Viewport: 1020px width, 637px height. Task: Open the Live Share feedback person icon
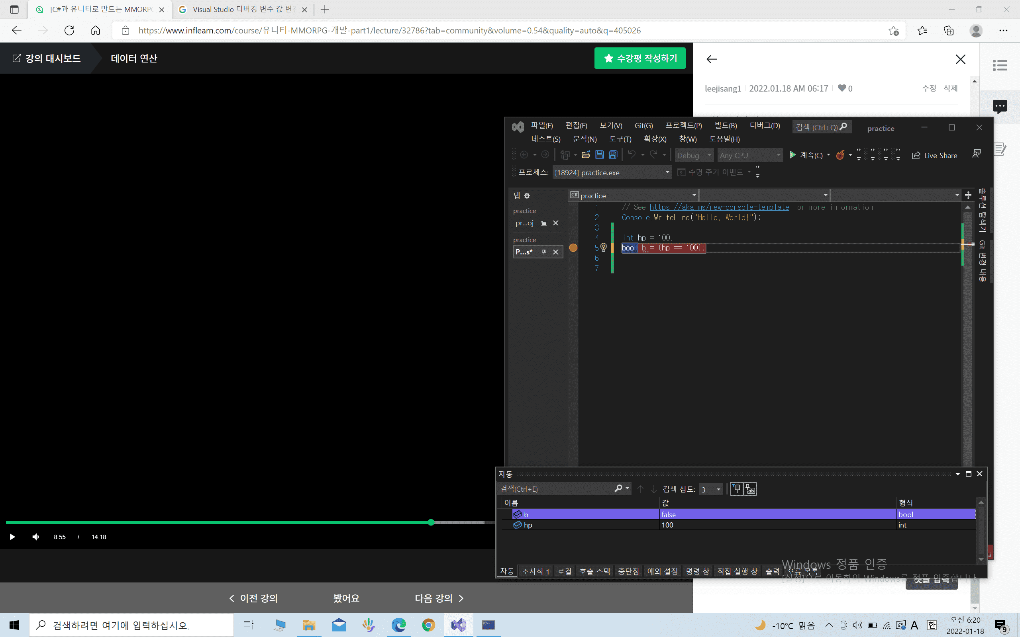pyautogui.click(x=976, y=154)
